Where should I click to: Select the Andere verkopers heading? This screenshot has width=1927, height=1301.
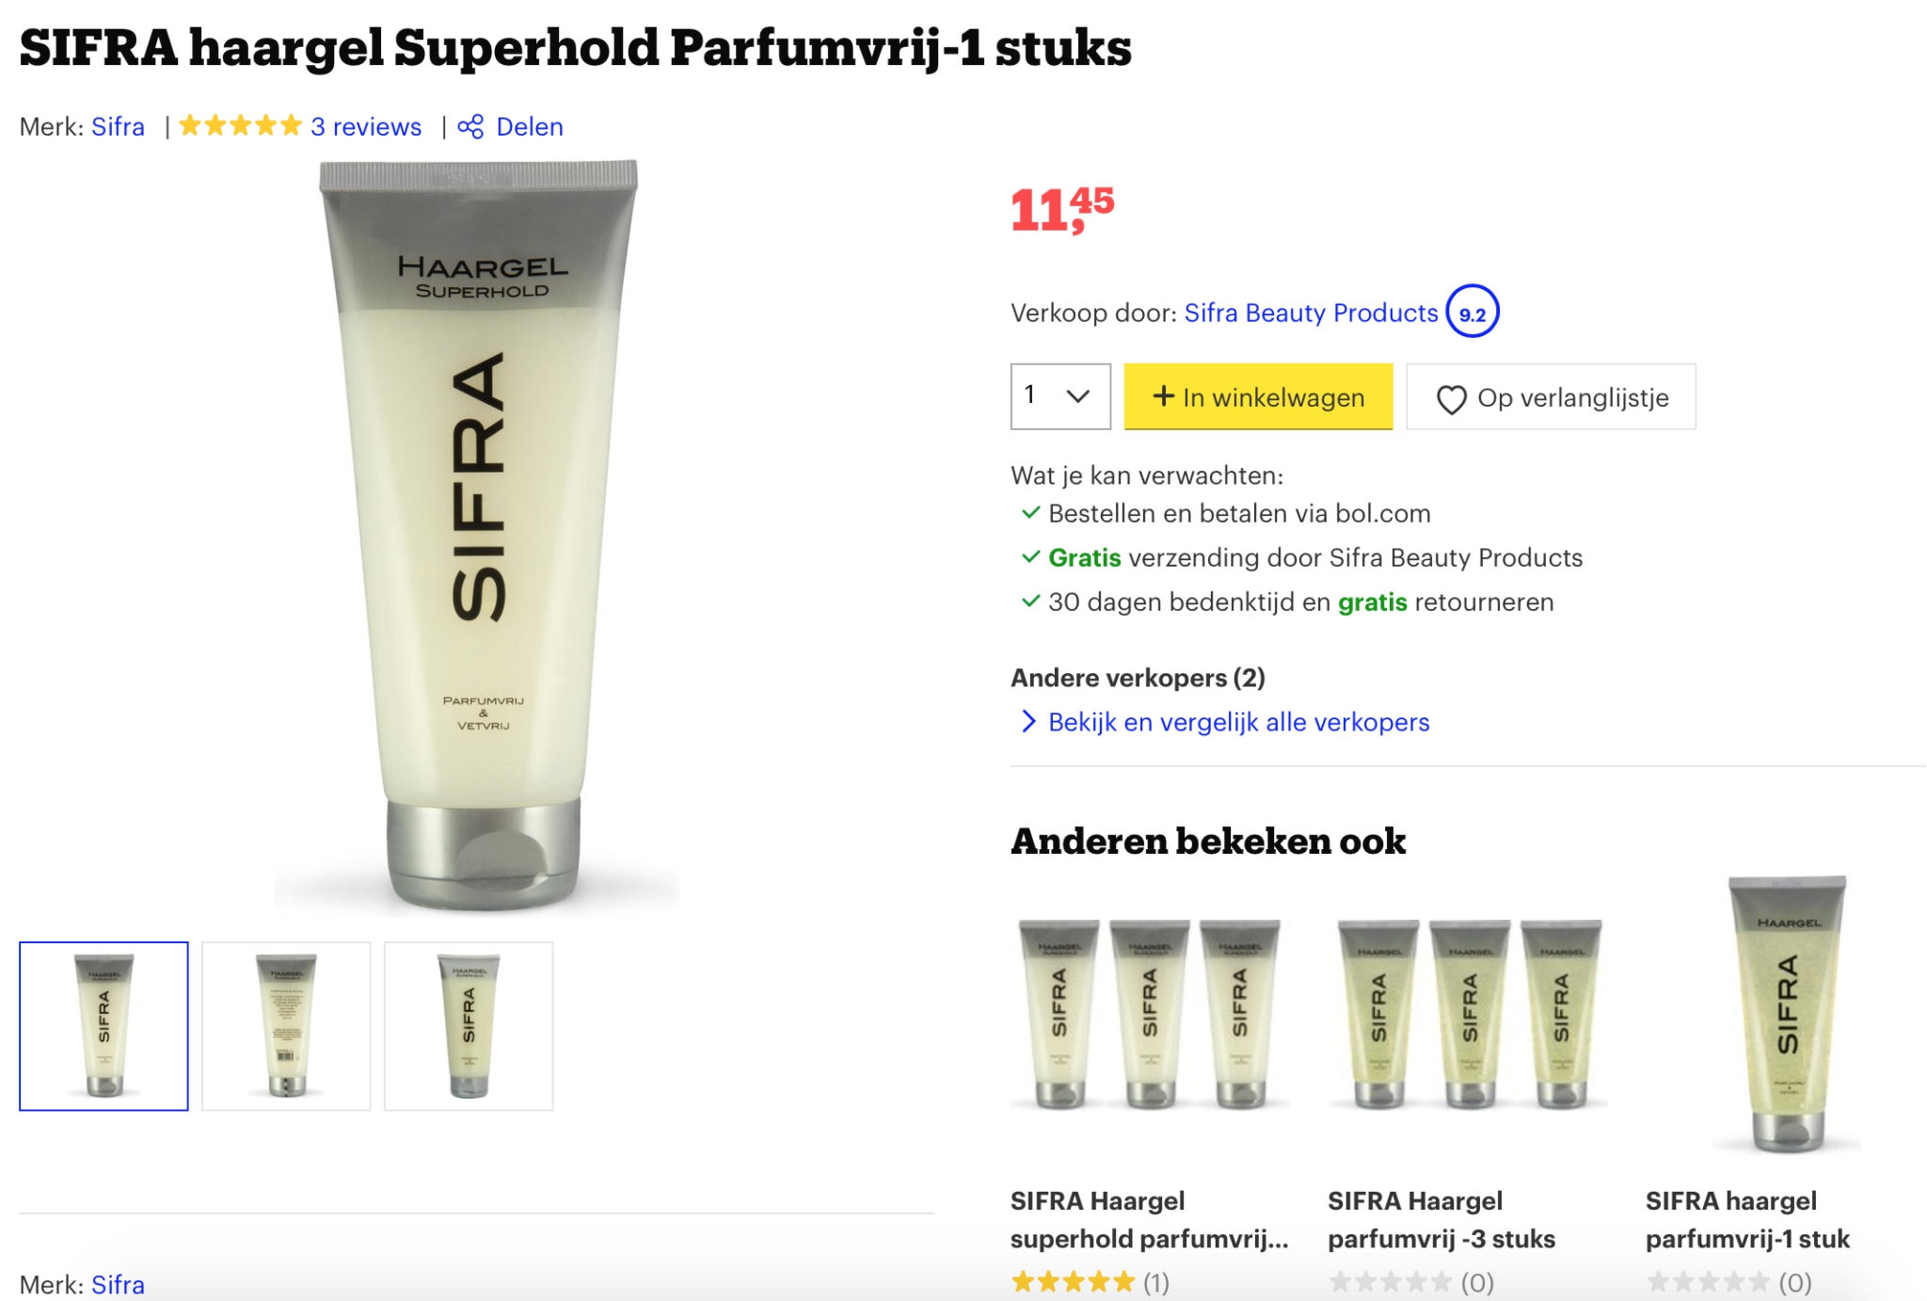click(x=1138, y=677)
